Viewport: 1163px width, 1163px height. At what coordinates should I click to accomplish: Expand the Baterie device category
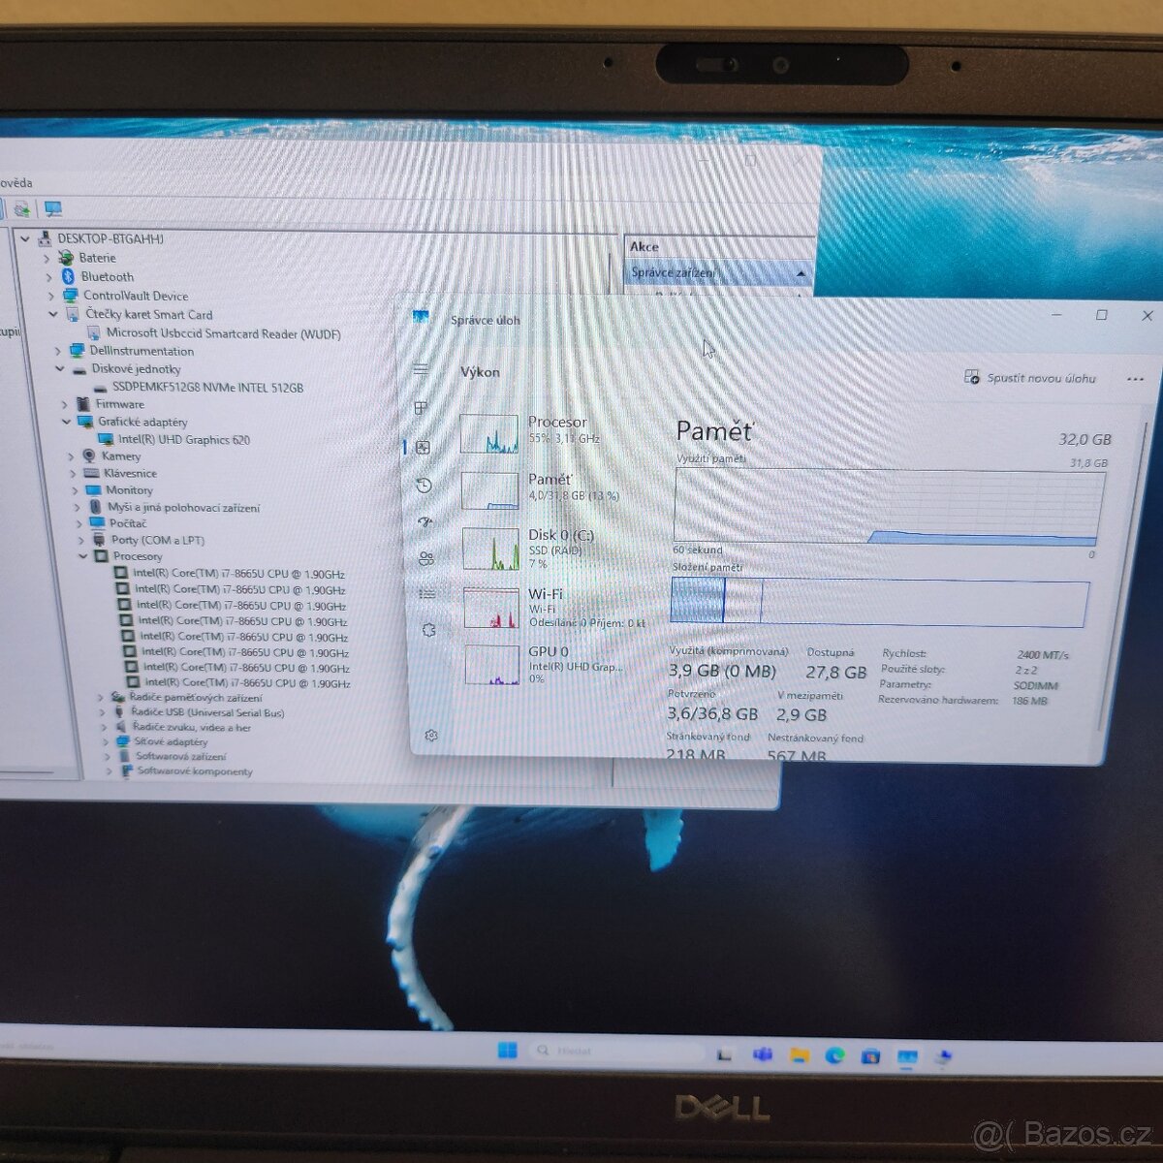[48, 258]
